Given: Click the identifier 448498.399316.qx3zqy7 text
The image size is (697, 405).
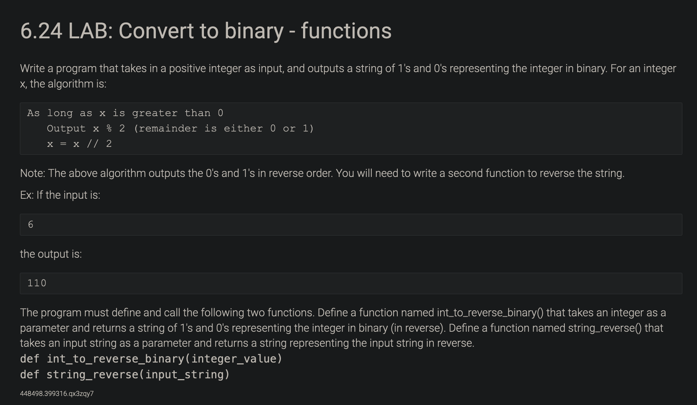Looking at the screenshot, I should pyautogui.click(x=57, y=394).
